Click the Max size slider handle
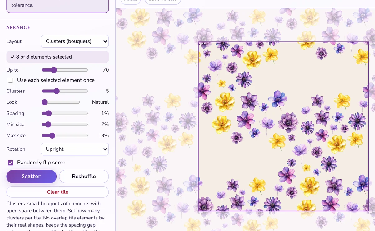Viewport: 375px width, 231px height. [52, 136]
